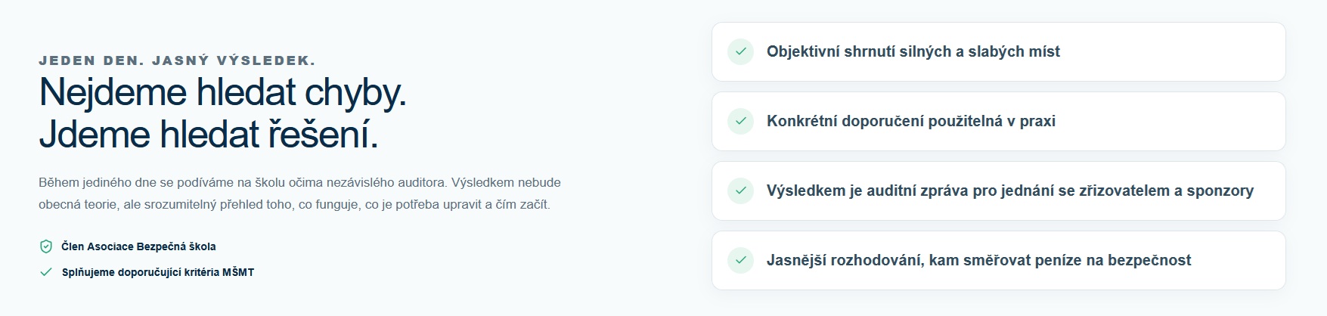1327x316 pixels.
Task: Select the Konkrétní doporučení použitelná v praxi card
Action: coord(998,121)
